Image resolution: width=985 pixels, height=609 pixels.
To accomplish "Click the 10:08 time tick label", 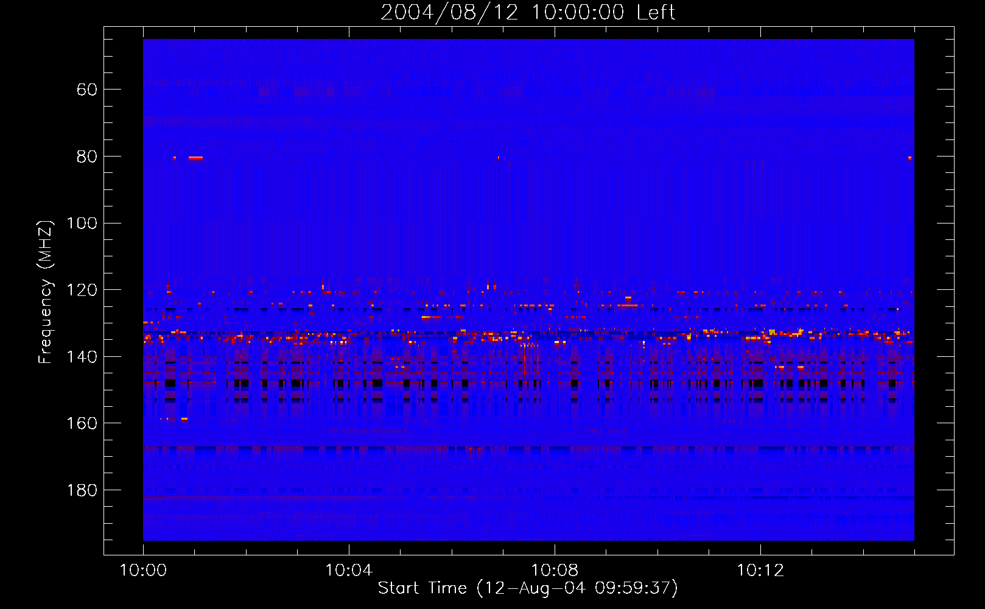I will (x=555, y=571).
